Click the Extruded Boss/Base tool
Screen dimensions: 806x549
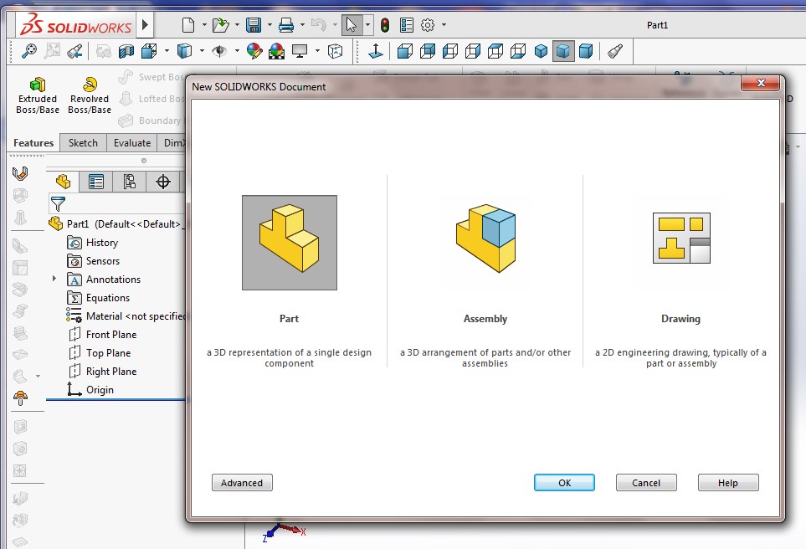(x=38, y=95)
